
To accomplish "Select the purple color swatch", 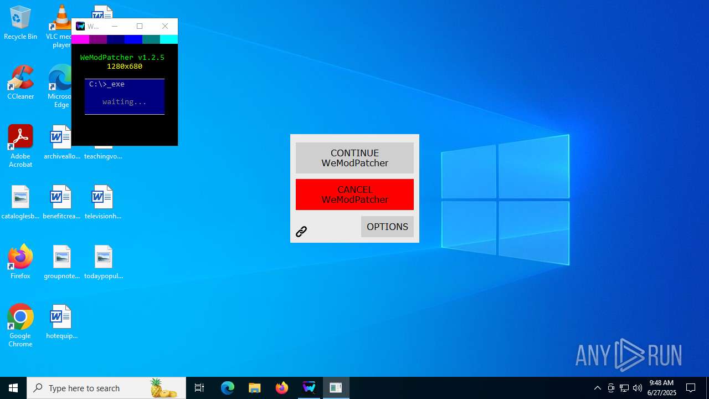I will [x=98, y=39].
